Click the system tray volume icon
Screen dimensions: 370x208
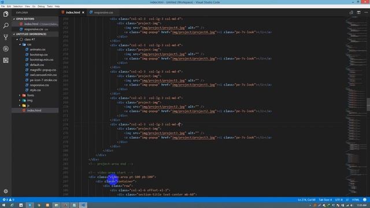click(x=352, y=206)
